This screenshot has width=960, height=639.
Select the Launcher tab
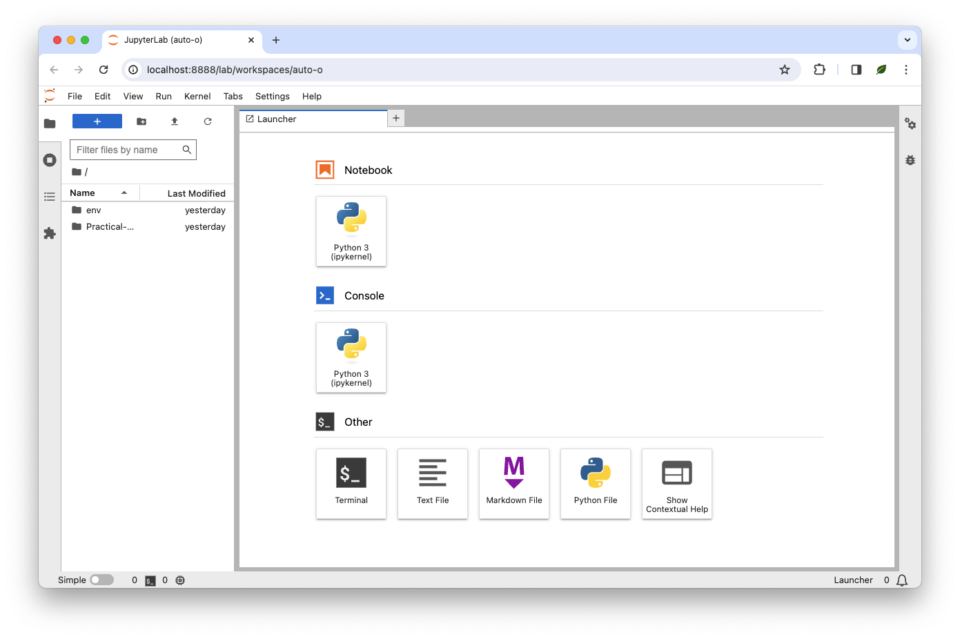pos(313,119)
